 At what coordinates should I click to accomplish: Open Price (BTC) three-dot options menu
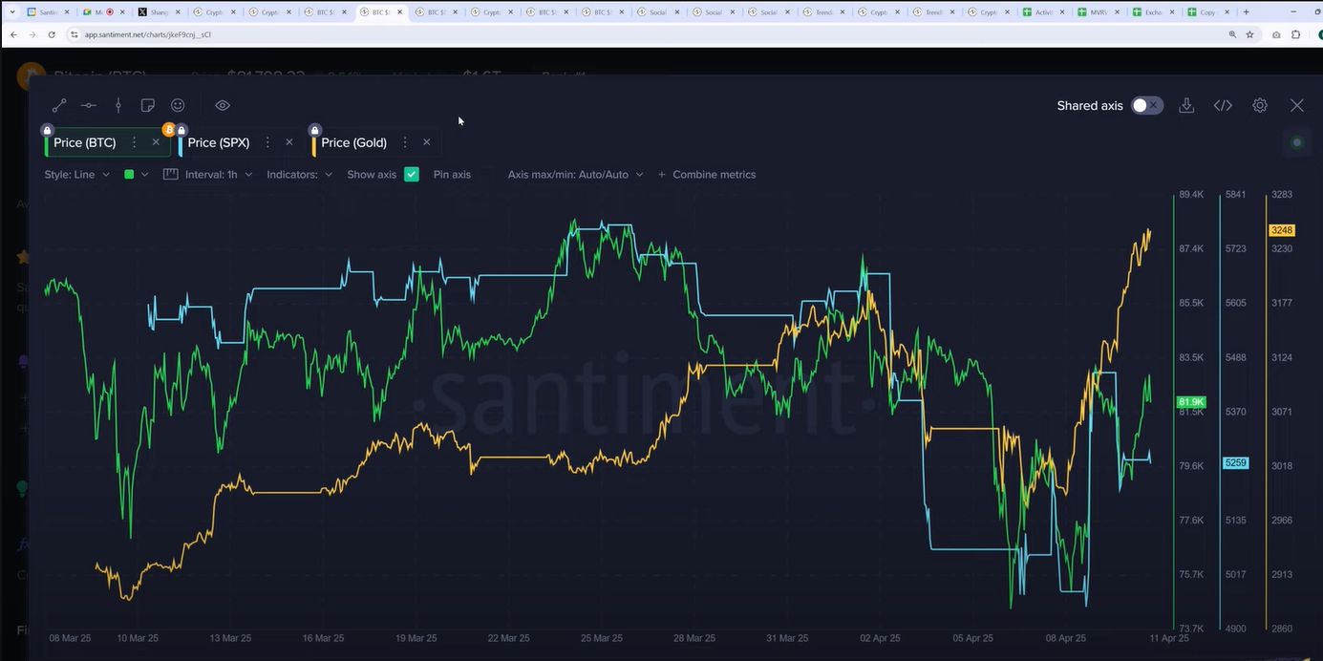(134, 142)
